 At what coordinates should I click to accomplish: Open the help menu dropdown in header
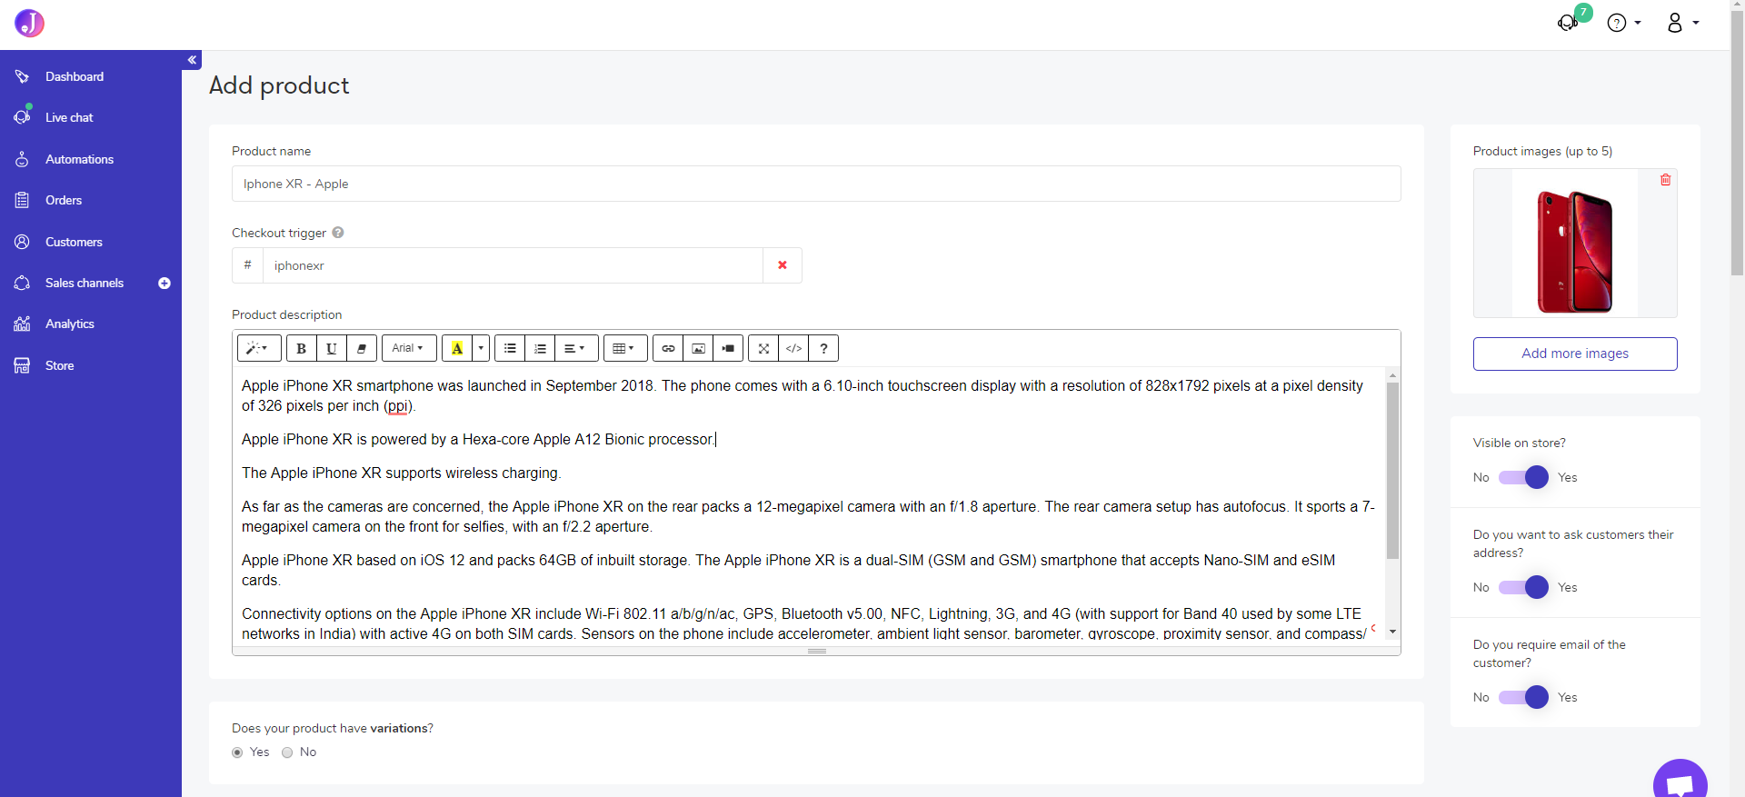click(x=1624, y=23)
